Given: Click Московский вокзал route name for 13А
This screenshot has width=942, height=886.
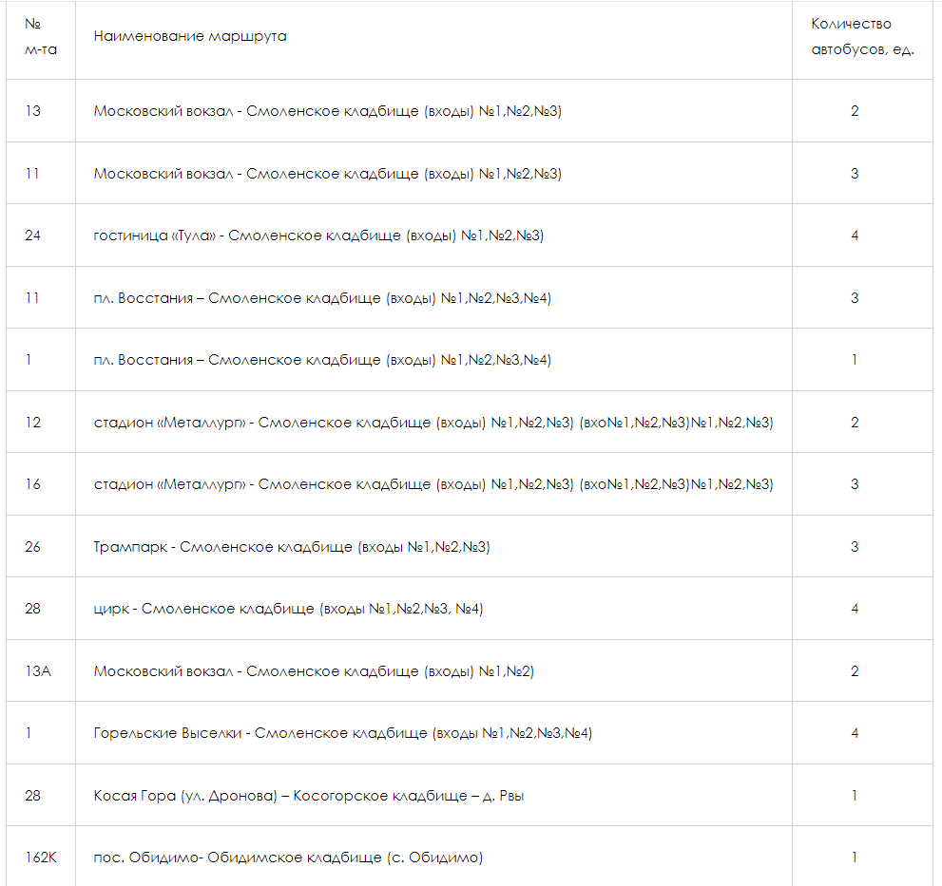Looking at the screenshot, I should pos(314,671).
